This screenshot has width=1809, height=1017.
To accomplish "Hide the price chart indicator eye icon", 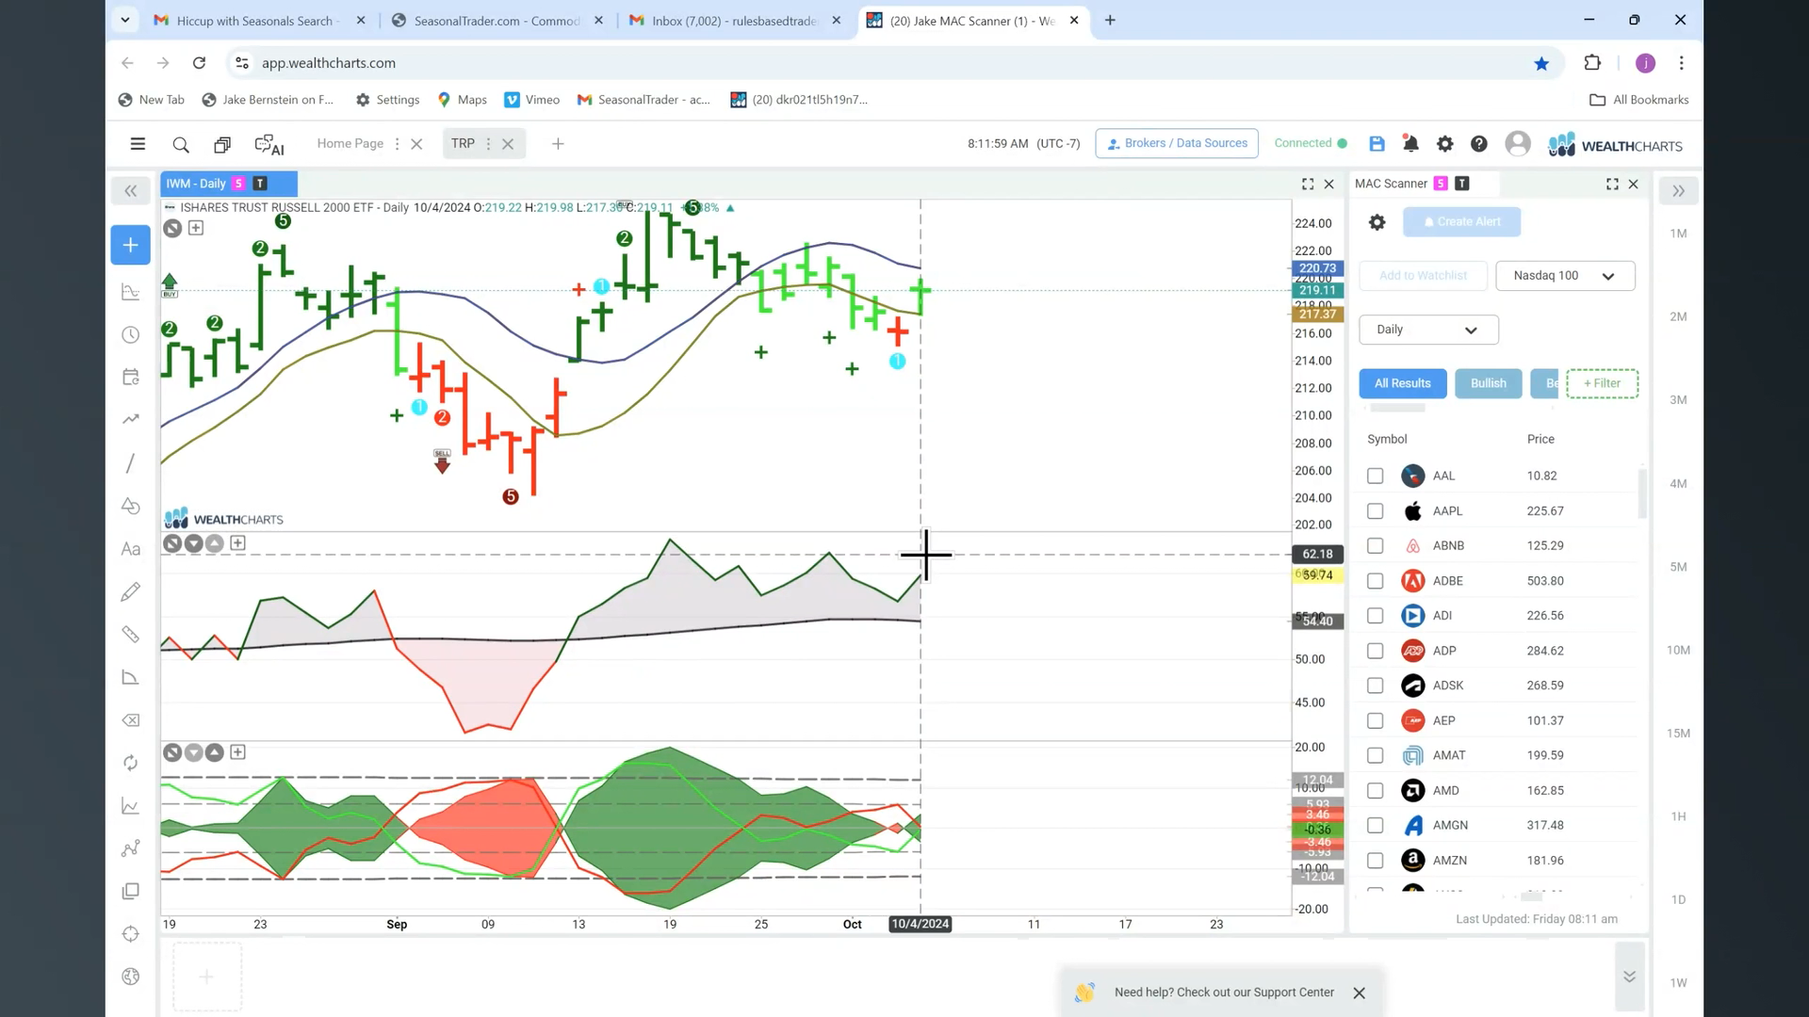I will click(x=172, y=228).
